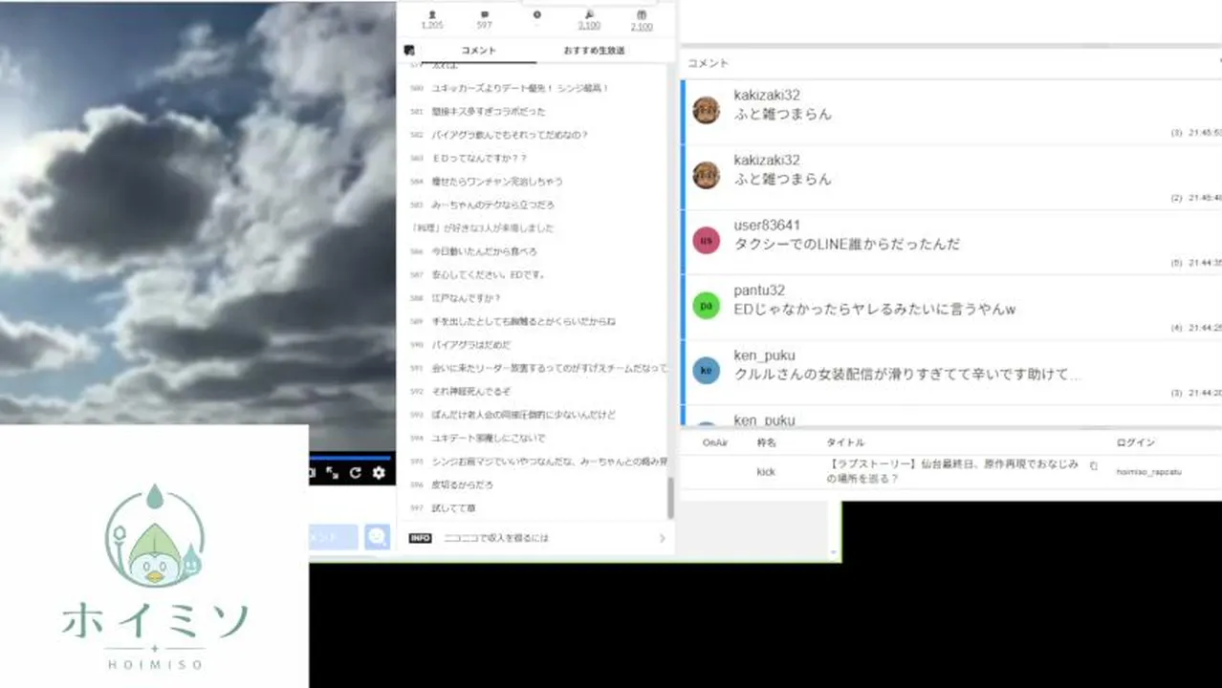Select comment ユキッカーズよりデート優先
The width and height of the screenshot is (1222, 688).
520,88
